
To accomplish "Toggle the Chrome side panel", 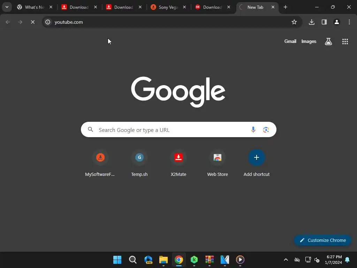I will click(324, 22).
